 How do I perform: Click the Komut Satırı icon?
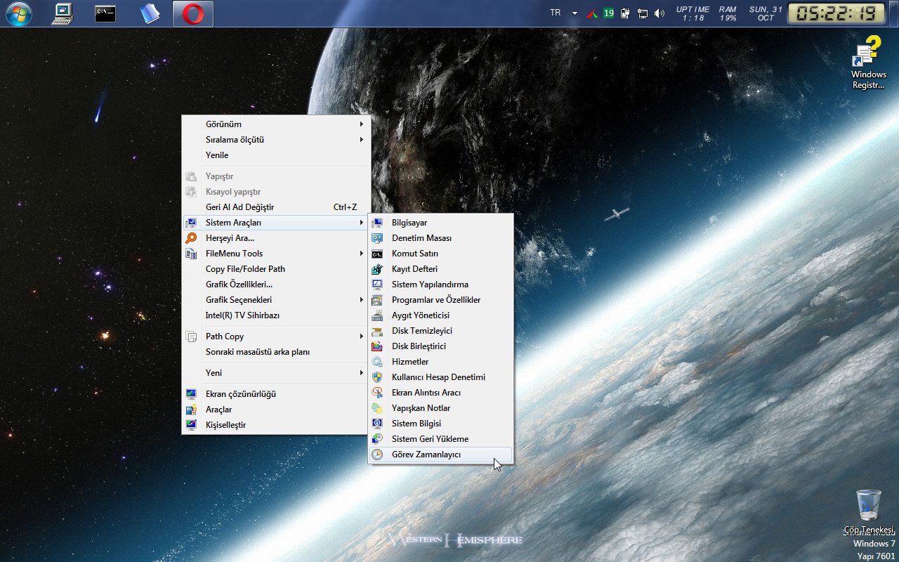coord(377,254)
